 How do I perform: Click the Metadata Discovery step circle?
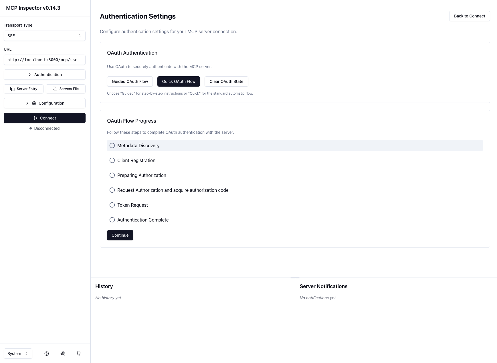coord(112,145)
